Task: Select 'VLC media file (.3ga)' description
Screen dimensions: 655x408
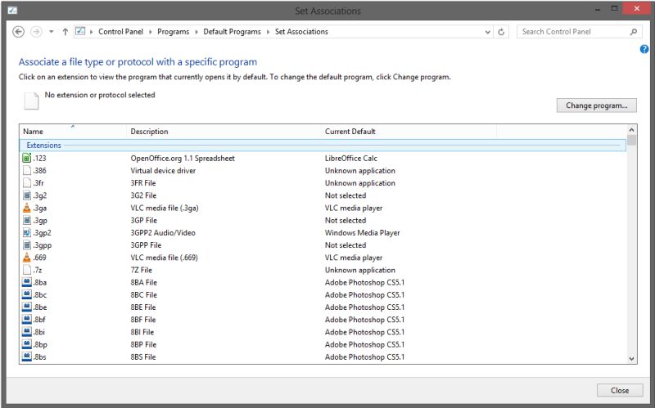Action: [x=165, y=208]
